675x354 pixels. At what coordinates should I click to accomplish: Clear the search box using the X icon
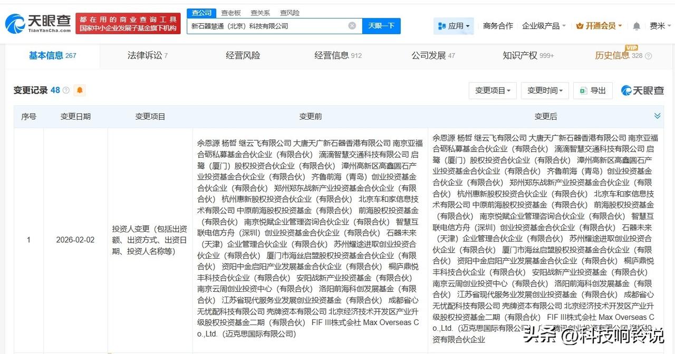352,25
